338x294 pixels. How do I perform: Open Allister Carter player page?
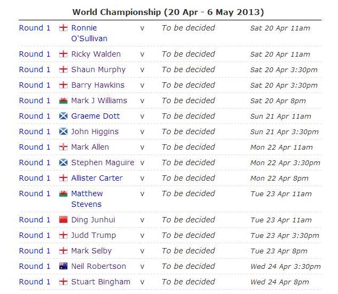97,178
